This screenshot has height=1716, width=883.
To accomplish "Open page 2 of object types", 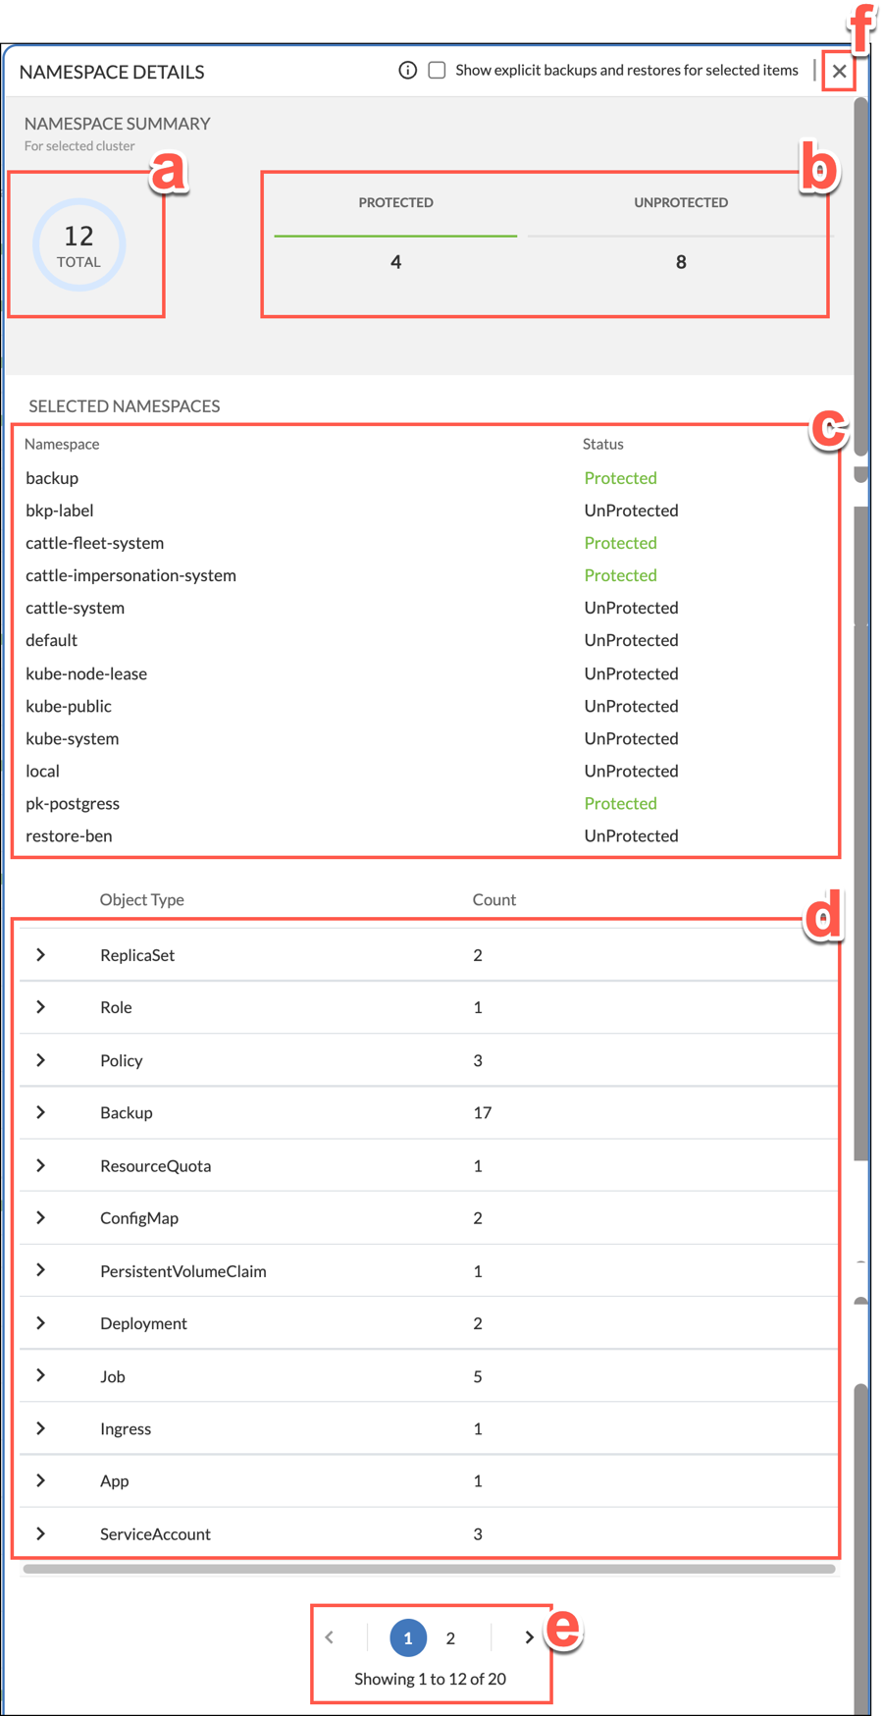I will (x=450, y=1638).
